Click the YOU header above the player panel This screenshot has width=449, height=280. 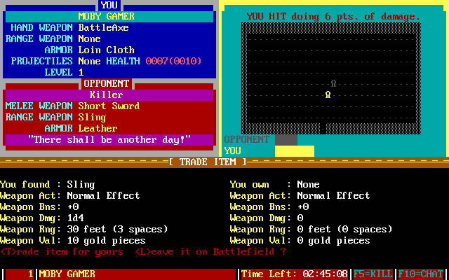point(109,5)
